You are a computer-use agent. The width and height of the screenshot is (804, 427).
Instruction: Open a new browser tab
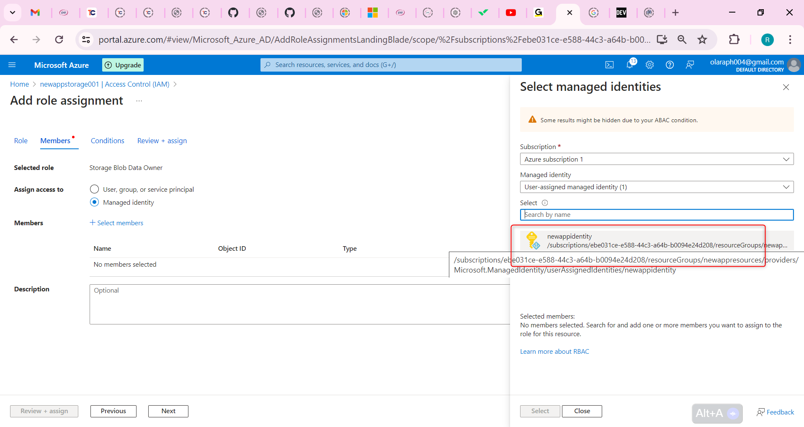coord(675,13)
